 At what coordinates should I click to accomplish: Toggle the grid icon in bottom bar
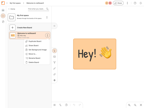click(55, 105)
